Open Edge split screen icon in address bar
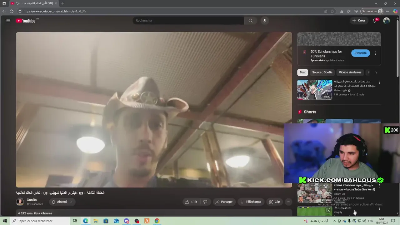This screenshot has width=400, height=225. pyautogui.click(x=326, y=11)
